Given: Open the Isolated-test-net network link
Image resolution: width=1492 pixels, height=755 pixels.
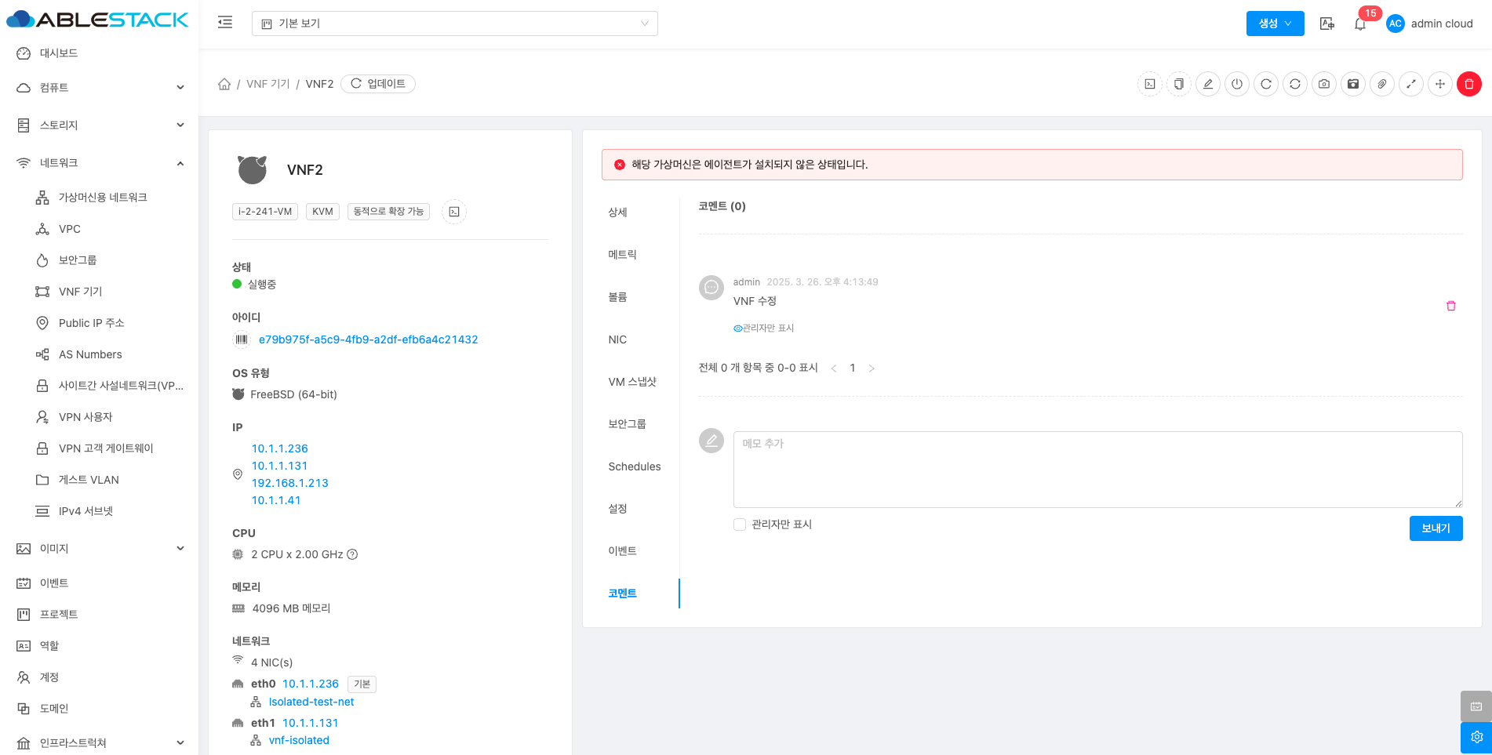Looking at the screenshot, I should coord(311,702).
